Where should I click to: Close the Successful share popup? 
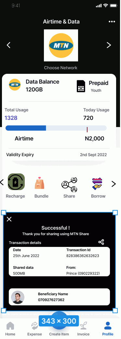9,219
